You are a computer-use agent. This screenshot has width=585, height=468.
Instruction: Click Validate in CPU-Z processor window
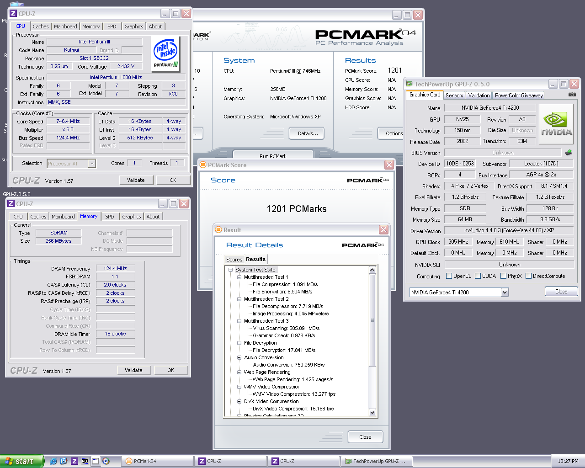[136, 180]
